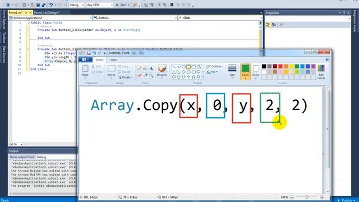The image size is (359, 202).
Task: Open the Any CPU platform dropdown
Action: (x=100, y=5)
